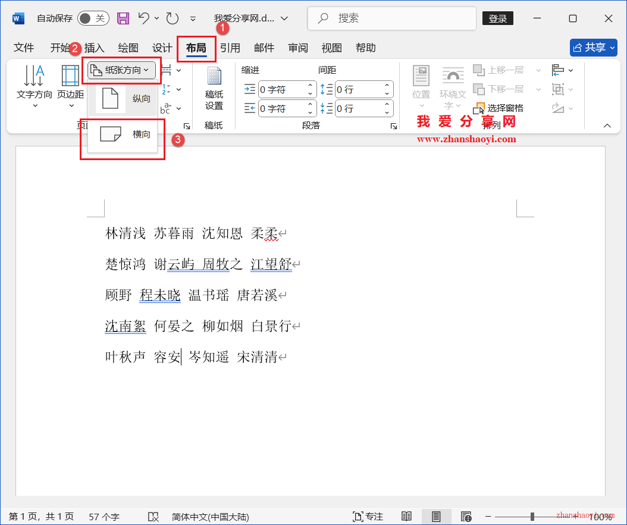Click 稿纸设置 manuscript paper settings

tap(214, 89)
